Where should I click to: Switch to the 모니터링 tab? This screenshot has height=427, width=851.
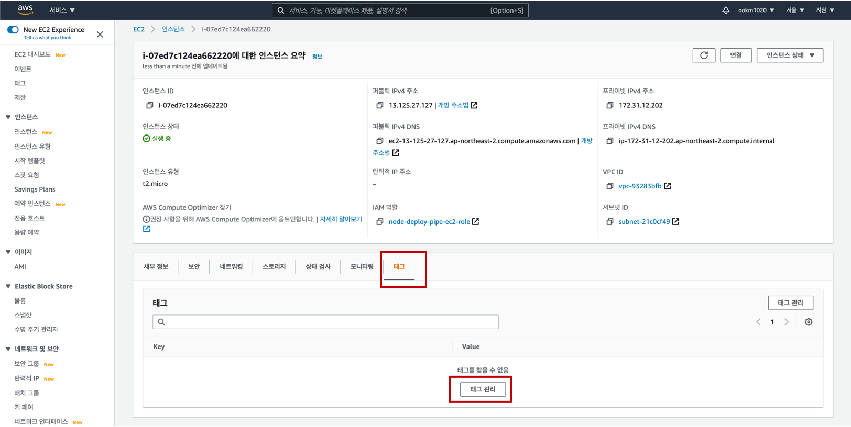click(x=362, y=267)
